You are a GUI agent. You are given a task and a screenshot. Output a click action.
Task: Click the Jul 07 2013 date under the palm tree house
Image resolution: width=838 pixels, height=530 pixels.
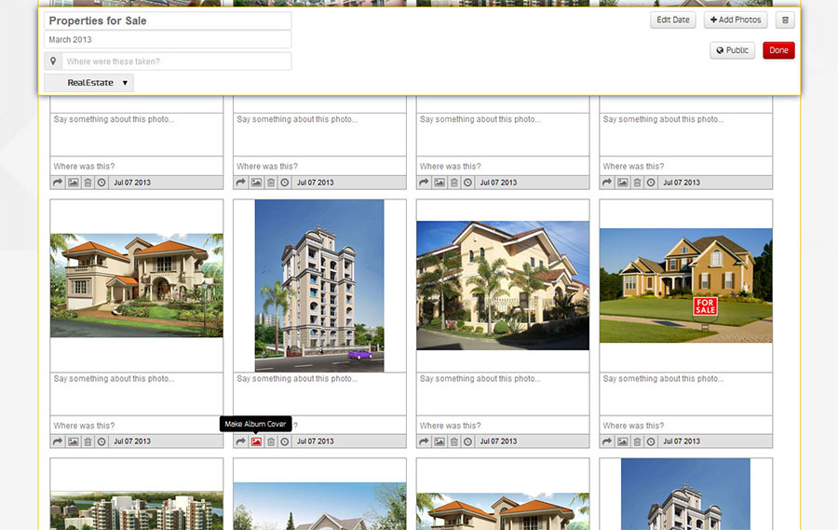[x=498, y=442]
